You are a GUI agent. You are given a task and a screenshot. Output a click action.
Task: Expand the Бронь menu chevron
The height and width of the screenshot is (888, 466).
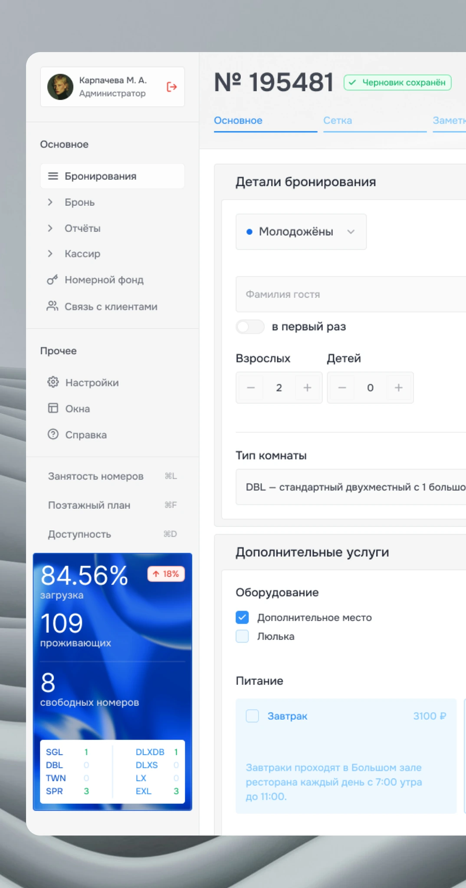[50, 202]
